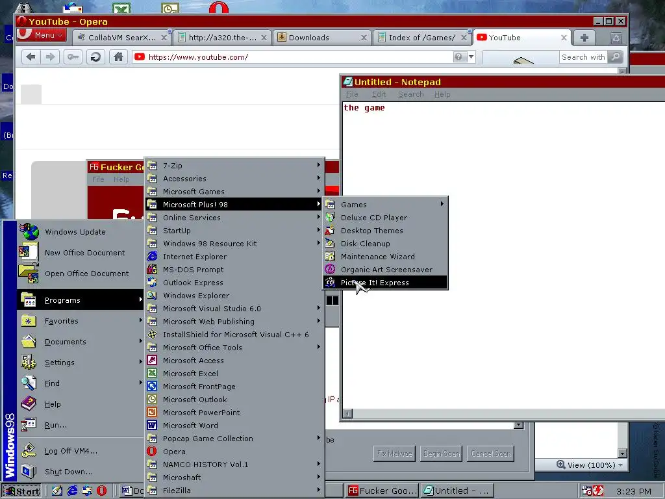Click the Search with input field
Screen dimensions: 665x499
click(583, 57)
